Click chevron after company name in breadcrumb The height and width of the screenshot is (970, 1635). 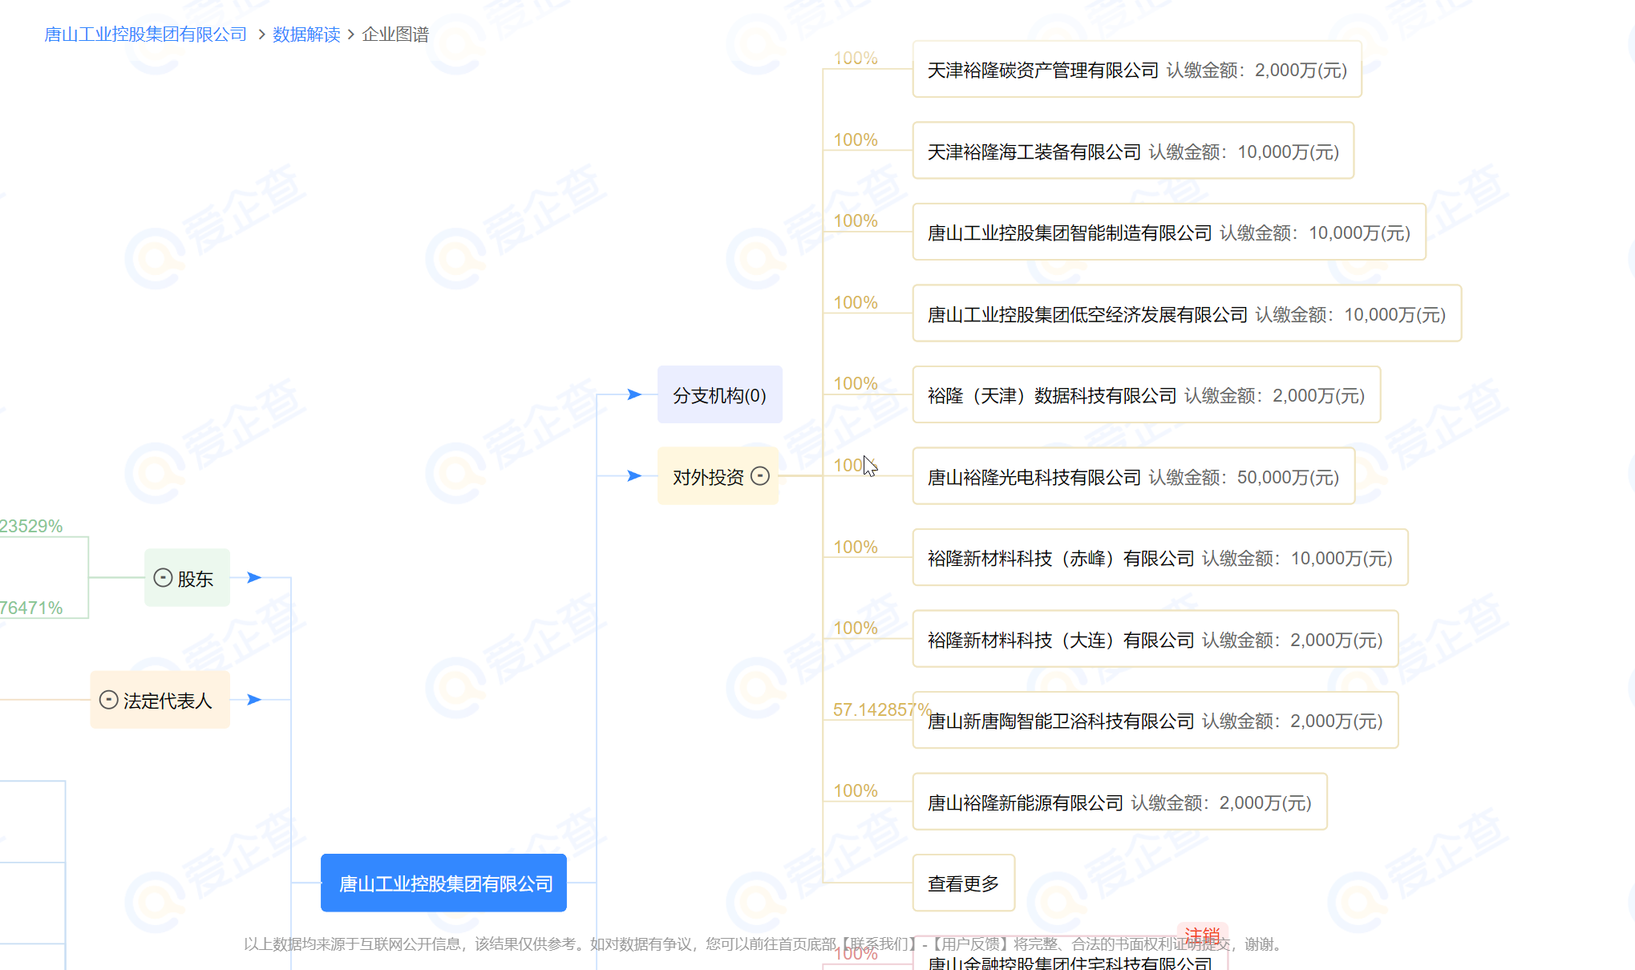point(261,34)
